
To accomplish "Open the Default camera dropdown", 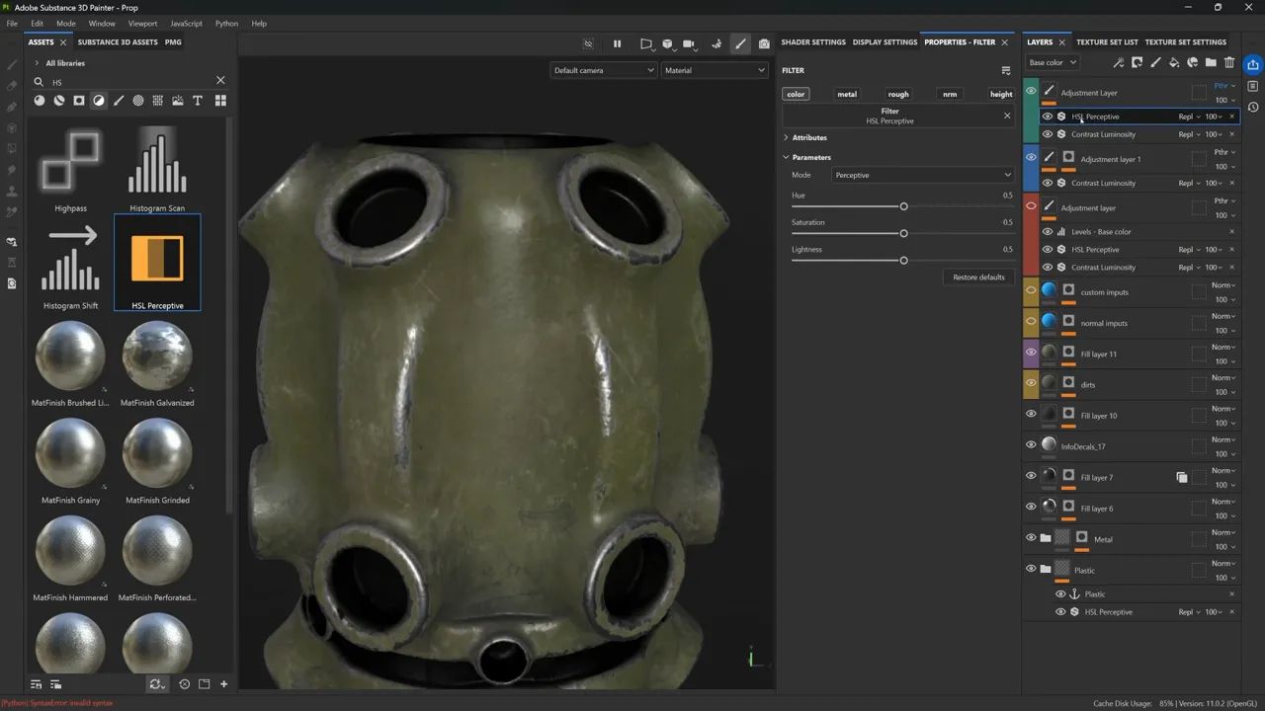I will [x=603, y=70].
